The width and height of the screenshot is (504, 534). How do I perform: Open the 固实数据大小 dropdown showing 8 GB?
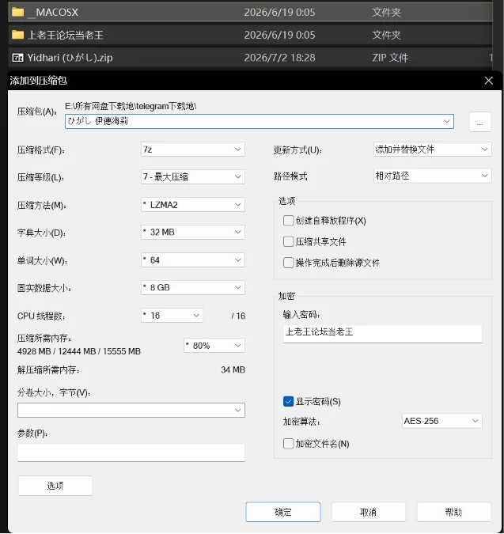click(x=193, y=288)
